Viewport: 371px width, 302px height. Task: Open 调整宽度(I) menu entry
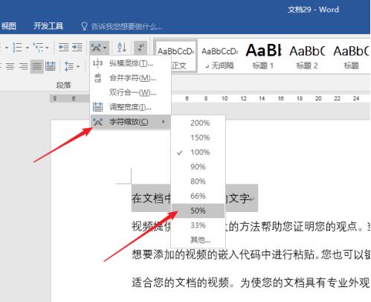coord(130,107)
